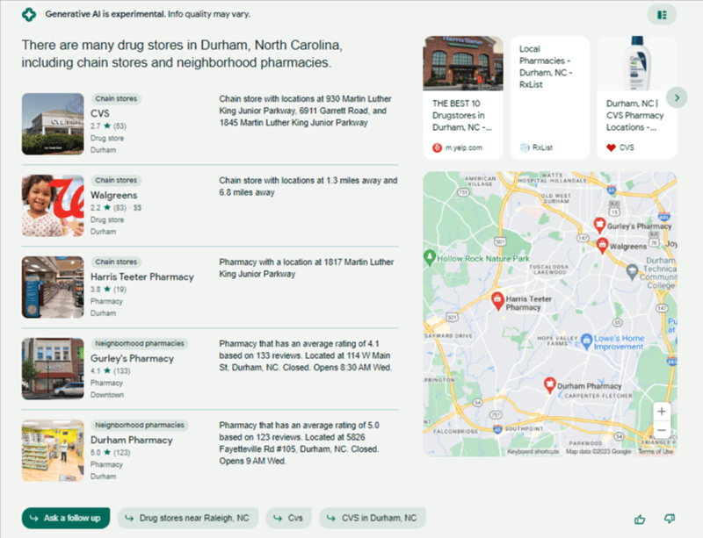Open the Walgreens listing title
Viewport: 703px width, 538px height.
pyautogui.click(x=114, y=196)
